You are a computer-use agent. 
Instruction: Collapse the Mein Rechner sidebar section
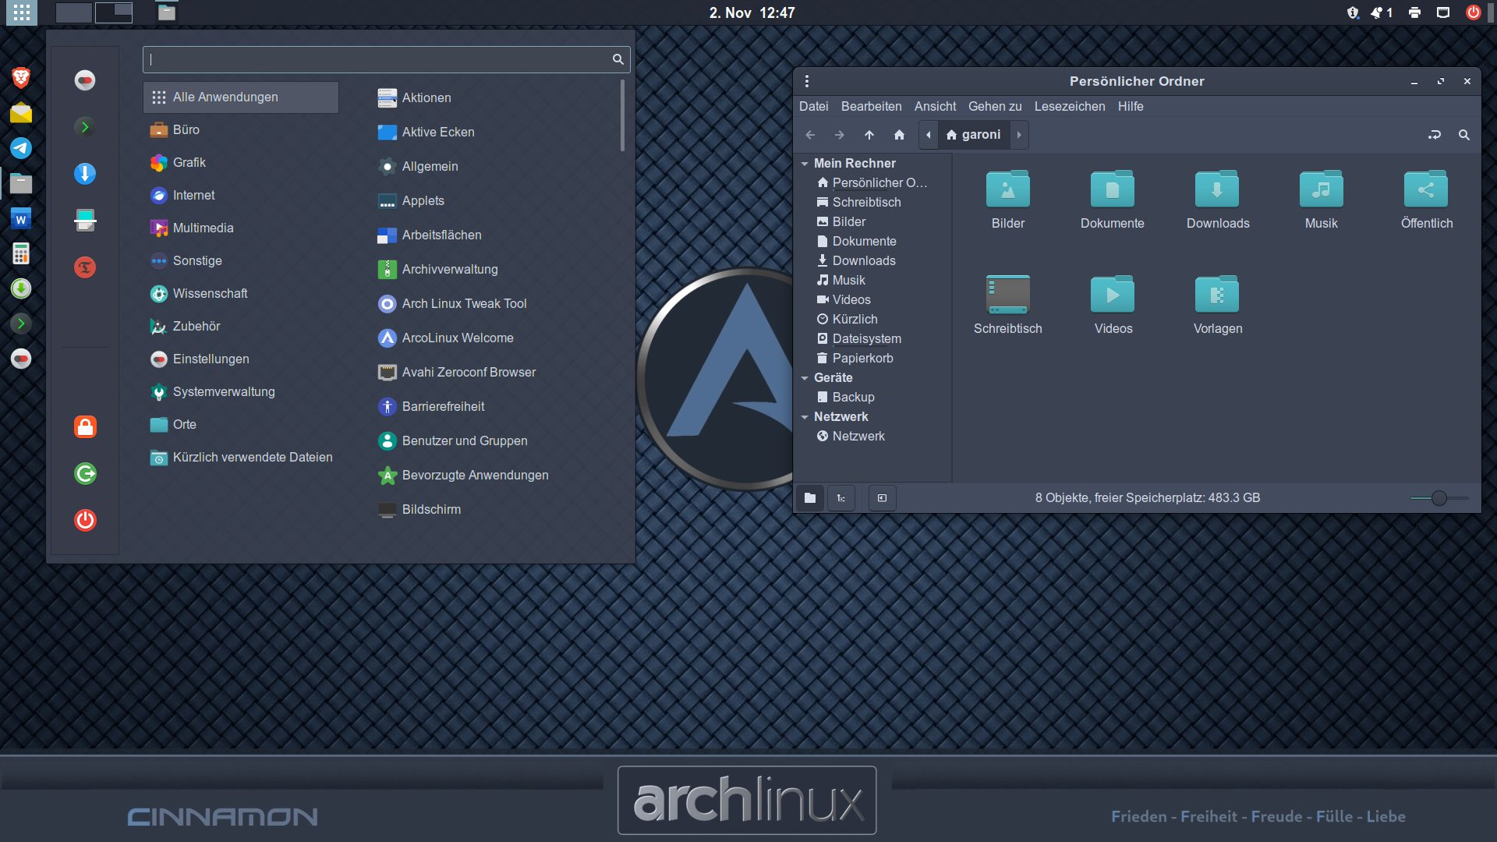805,164
